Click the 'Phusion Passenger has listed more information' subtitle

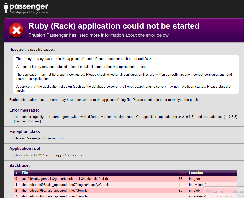pos(99,35)
